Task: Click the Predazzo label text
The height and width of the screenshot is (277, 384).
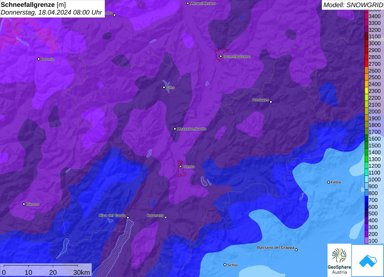Action: point(261,100)
